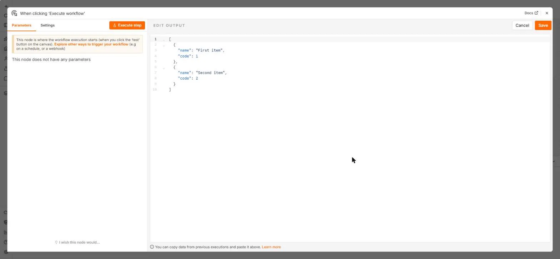
Task: Click the "Second item" name value
Action: [x=210, y=73]
